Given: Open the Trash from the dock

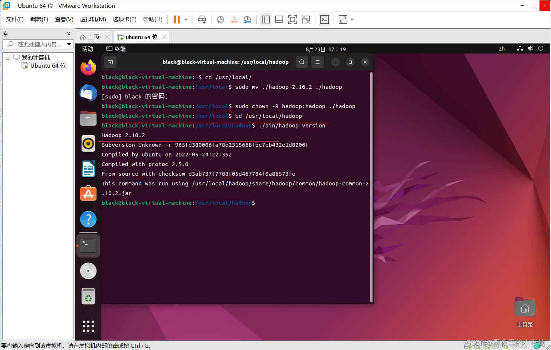Looking at the screenshot, I should click(88, 296).
